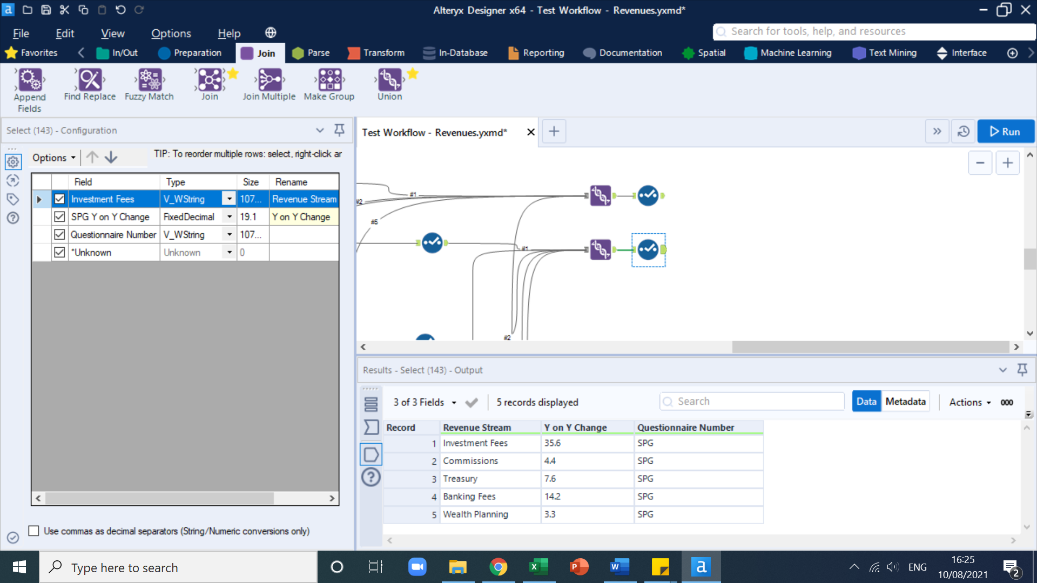Enable commas as decimal separators
1037x583 pixels.
pos(34,531)
